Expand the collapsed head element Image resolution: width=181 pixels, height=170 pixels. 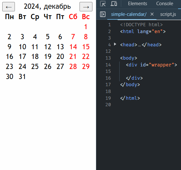(115, 44)
